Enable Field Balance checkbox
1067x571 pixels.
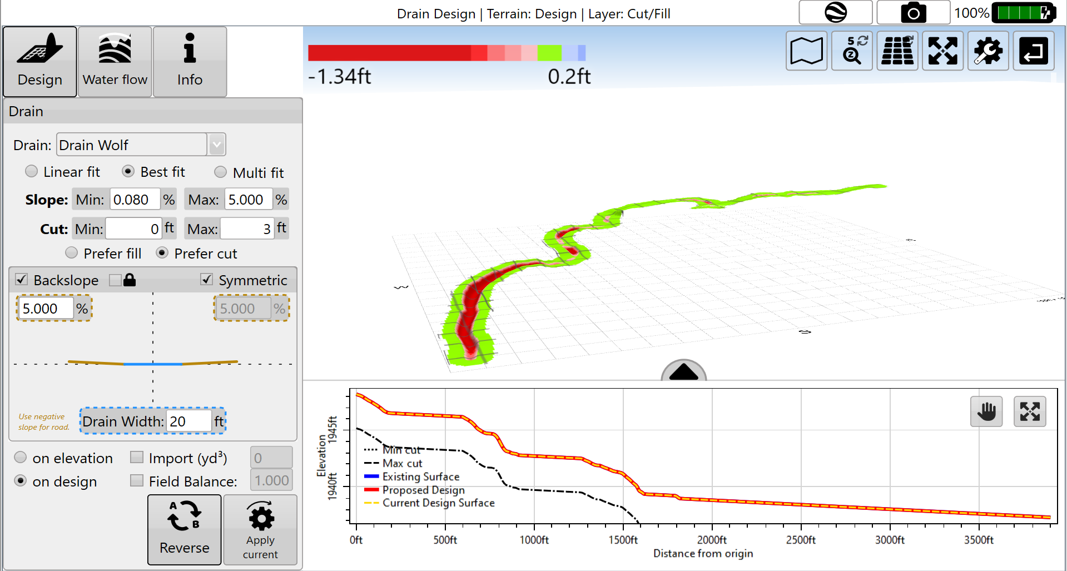tap(137, 480)
